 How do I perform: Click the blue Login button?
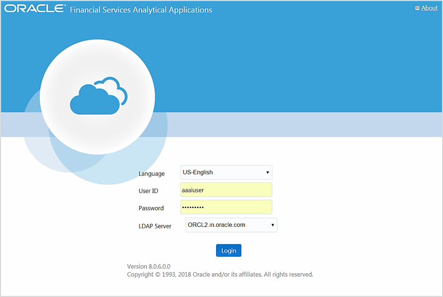point(228,251)
